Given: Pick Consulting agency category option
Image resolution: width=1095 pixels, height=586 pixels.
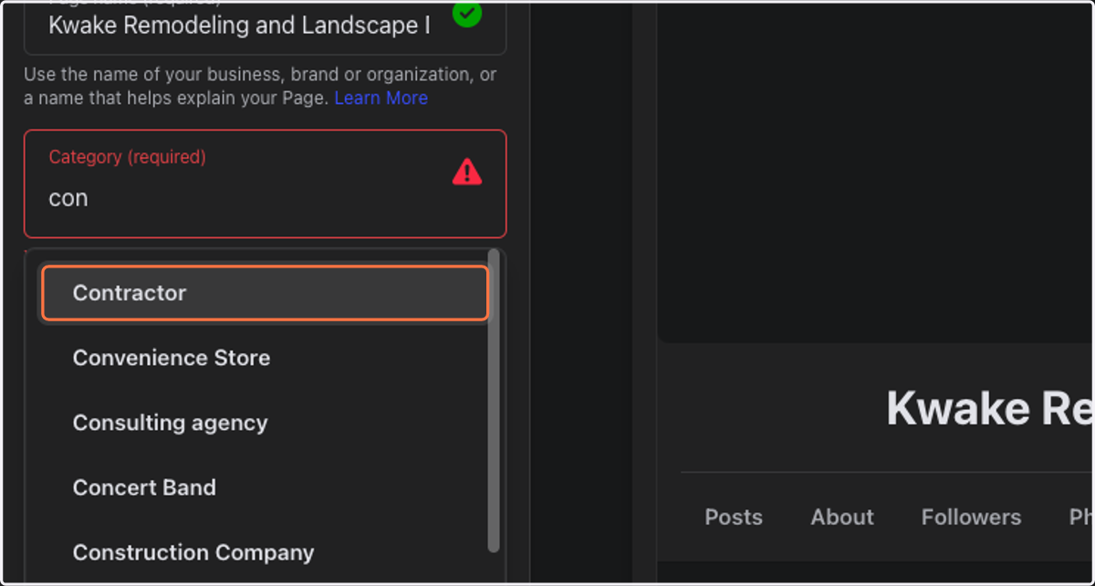Looking at the screenshot, I should [x=265, y=423].
